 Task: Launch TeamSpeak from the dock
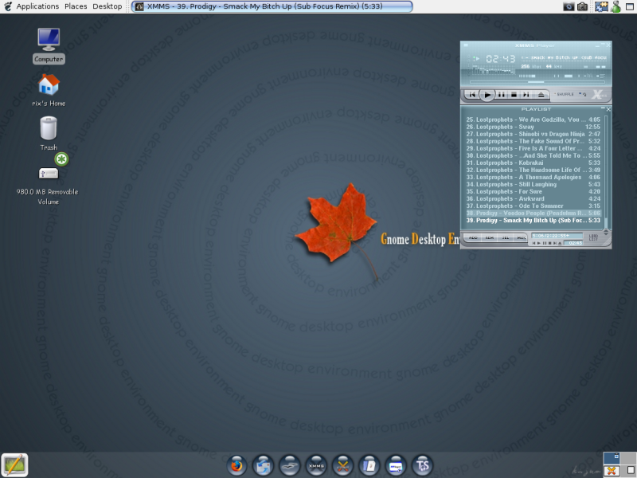[x=423, y=465]
